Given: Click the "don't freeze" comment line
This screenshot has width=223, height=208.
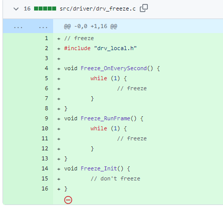Looking at the screenshot, I should 115,178.
